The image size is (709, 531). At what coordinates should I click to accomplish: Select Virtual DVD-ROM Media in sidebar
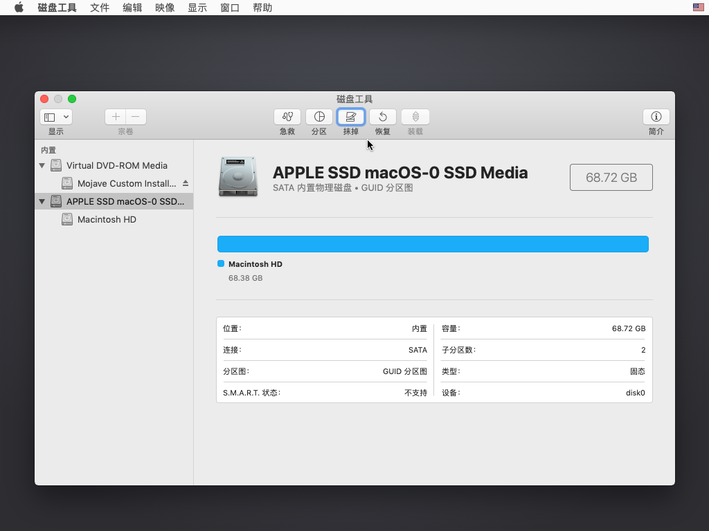tap(114, 165)
